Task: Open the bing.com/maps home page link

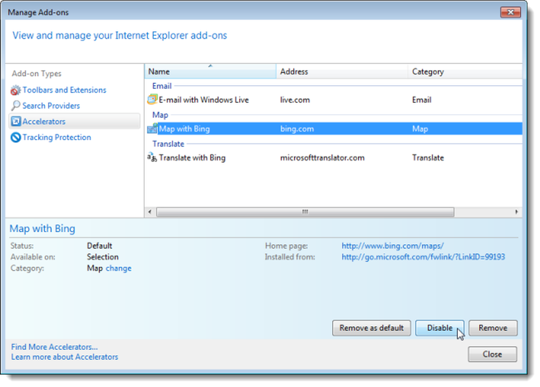Action: (393, 246)
